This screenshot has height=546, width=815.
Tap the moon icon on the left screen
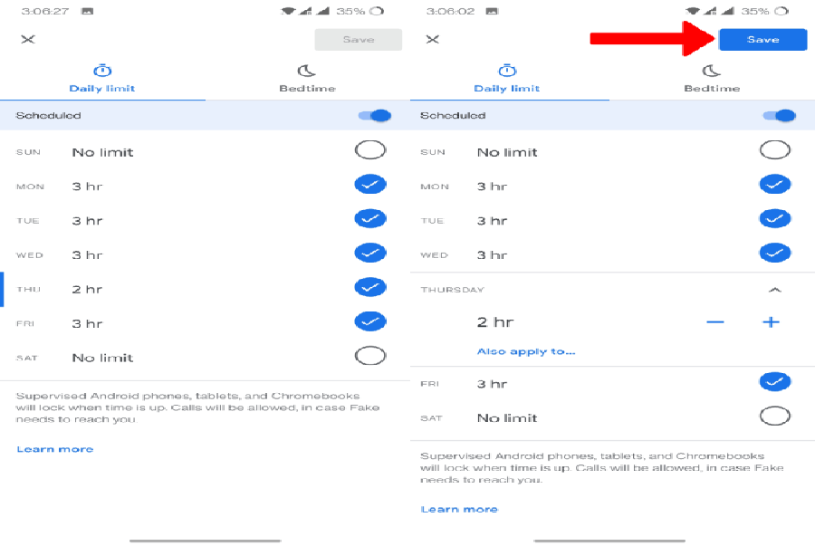(307, 71)
